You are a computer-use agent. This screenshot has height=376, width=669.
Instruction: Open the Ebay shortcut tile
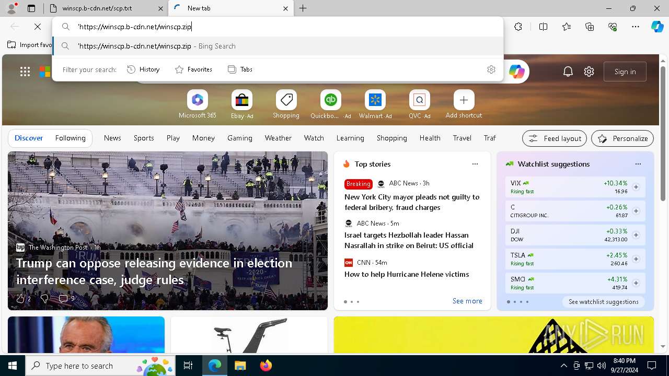coord(241,104)
